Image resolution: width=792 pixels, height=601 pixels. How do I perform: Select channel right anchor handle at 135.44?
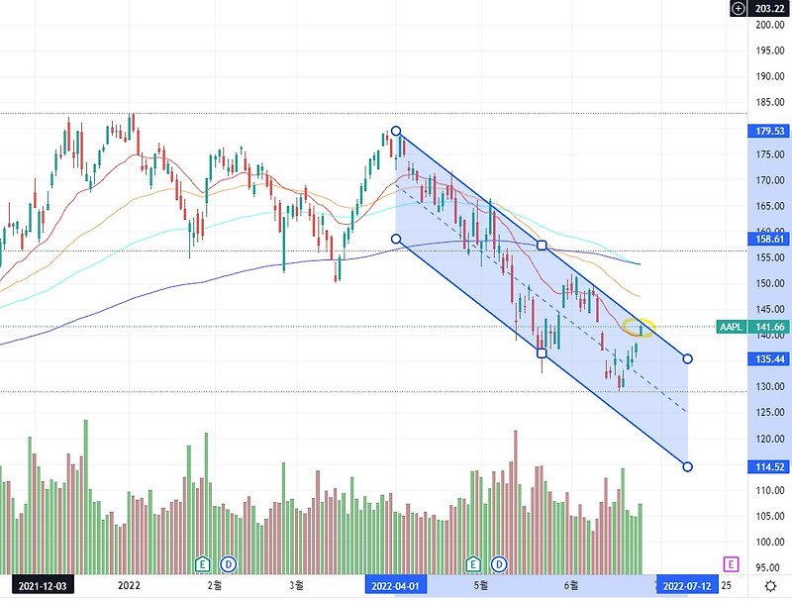click(687, 359)
